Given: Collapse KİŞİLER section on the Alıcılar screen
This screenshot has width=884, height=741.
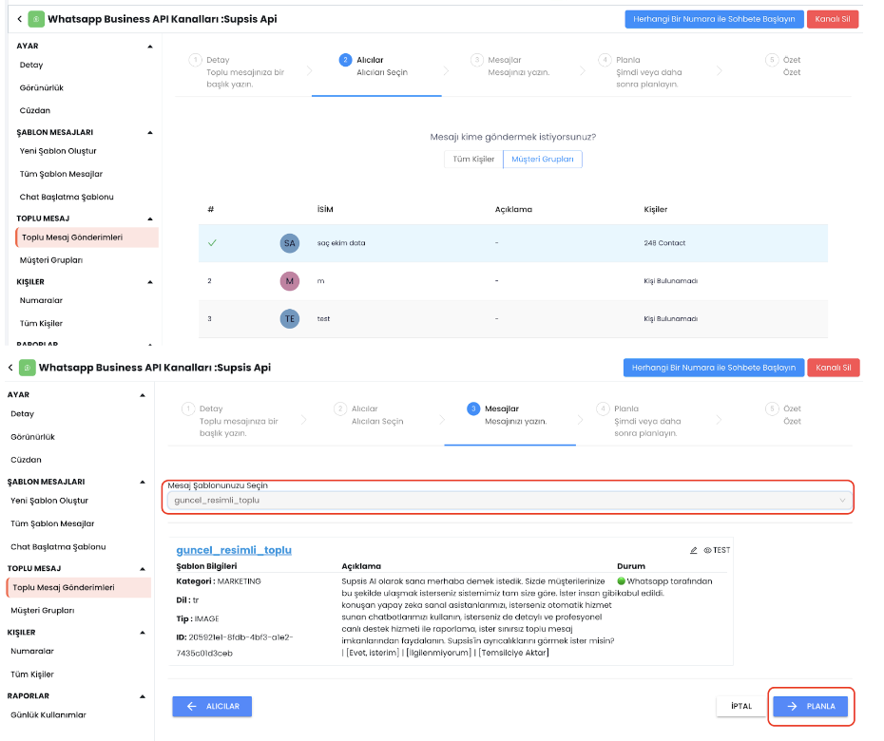Looking at the screenshot, I should tap(150, 282).
